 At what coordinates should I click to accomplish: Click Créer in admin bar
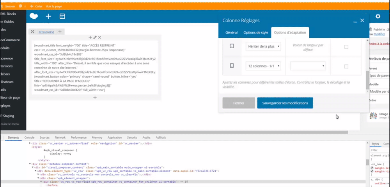tap(36, 6)
